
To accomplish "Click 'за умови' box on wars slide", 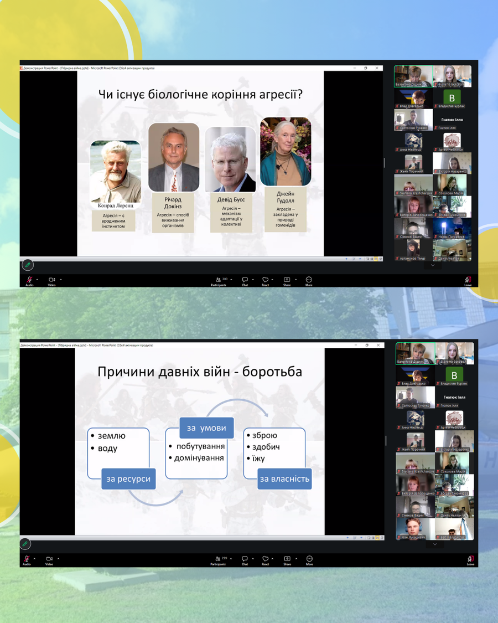I will [206, 428].
